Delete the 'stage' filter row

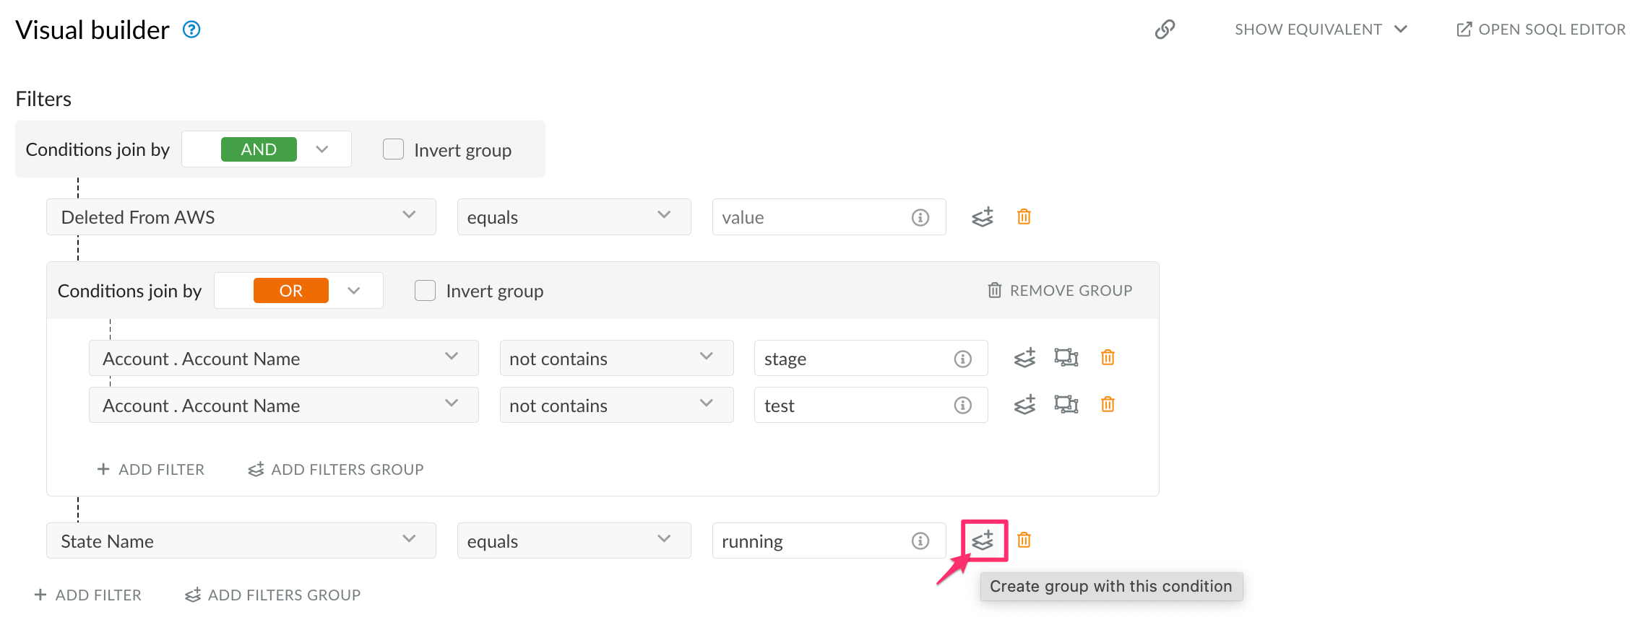[1108, 358]
